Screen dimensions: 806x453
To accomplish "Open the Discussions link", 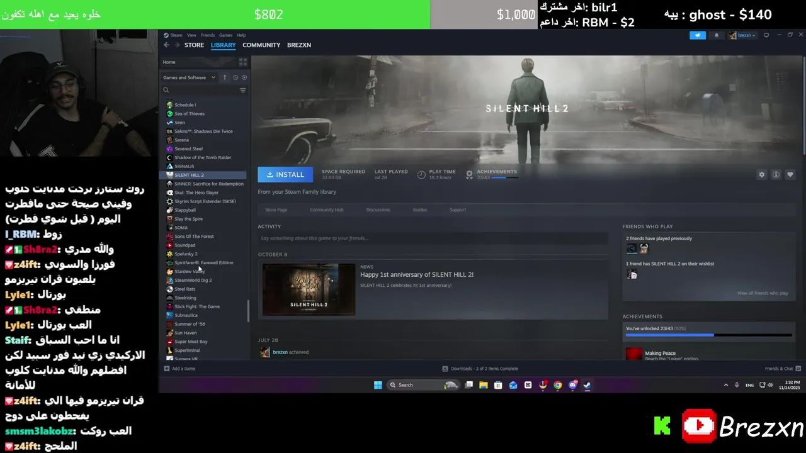I will click(x=378, y=210).
